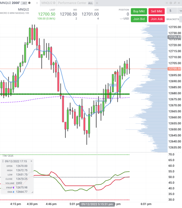
Task: Click the H icon in top bar
Action: click(x=167, y=3)
